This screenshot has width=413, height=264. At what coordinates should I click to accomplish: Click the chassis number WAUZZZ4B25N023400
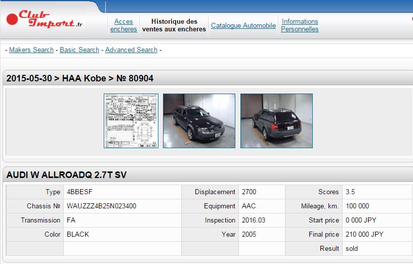pos(101,206)
